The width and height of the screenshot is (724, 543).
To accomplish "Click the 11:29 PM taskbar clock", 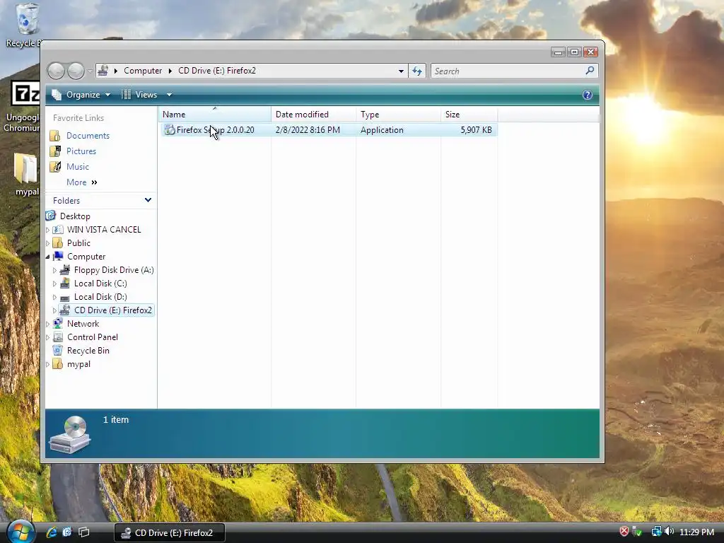I will pyautogui.click(x=696, y=532).
